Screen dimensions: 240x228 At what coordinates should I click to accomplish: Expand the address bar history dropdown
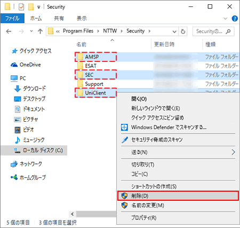(x=174, y=32)
